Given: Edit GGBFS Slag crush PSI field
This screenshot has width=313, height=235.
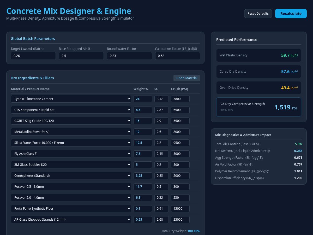Looking at the screenshot, I should point(180,121).
